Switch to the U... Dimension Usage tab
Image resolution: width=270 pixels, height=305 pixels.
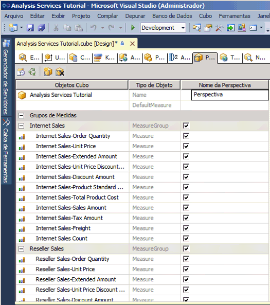(55, 58)
